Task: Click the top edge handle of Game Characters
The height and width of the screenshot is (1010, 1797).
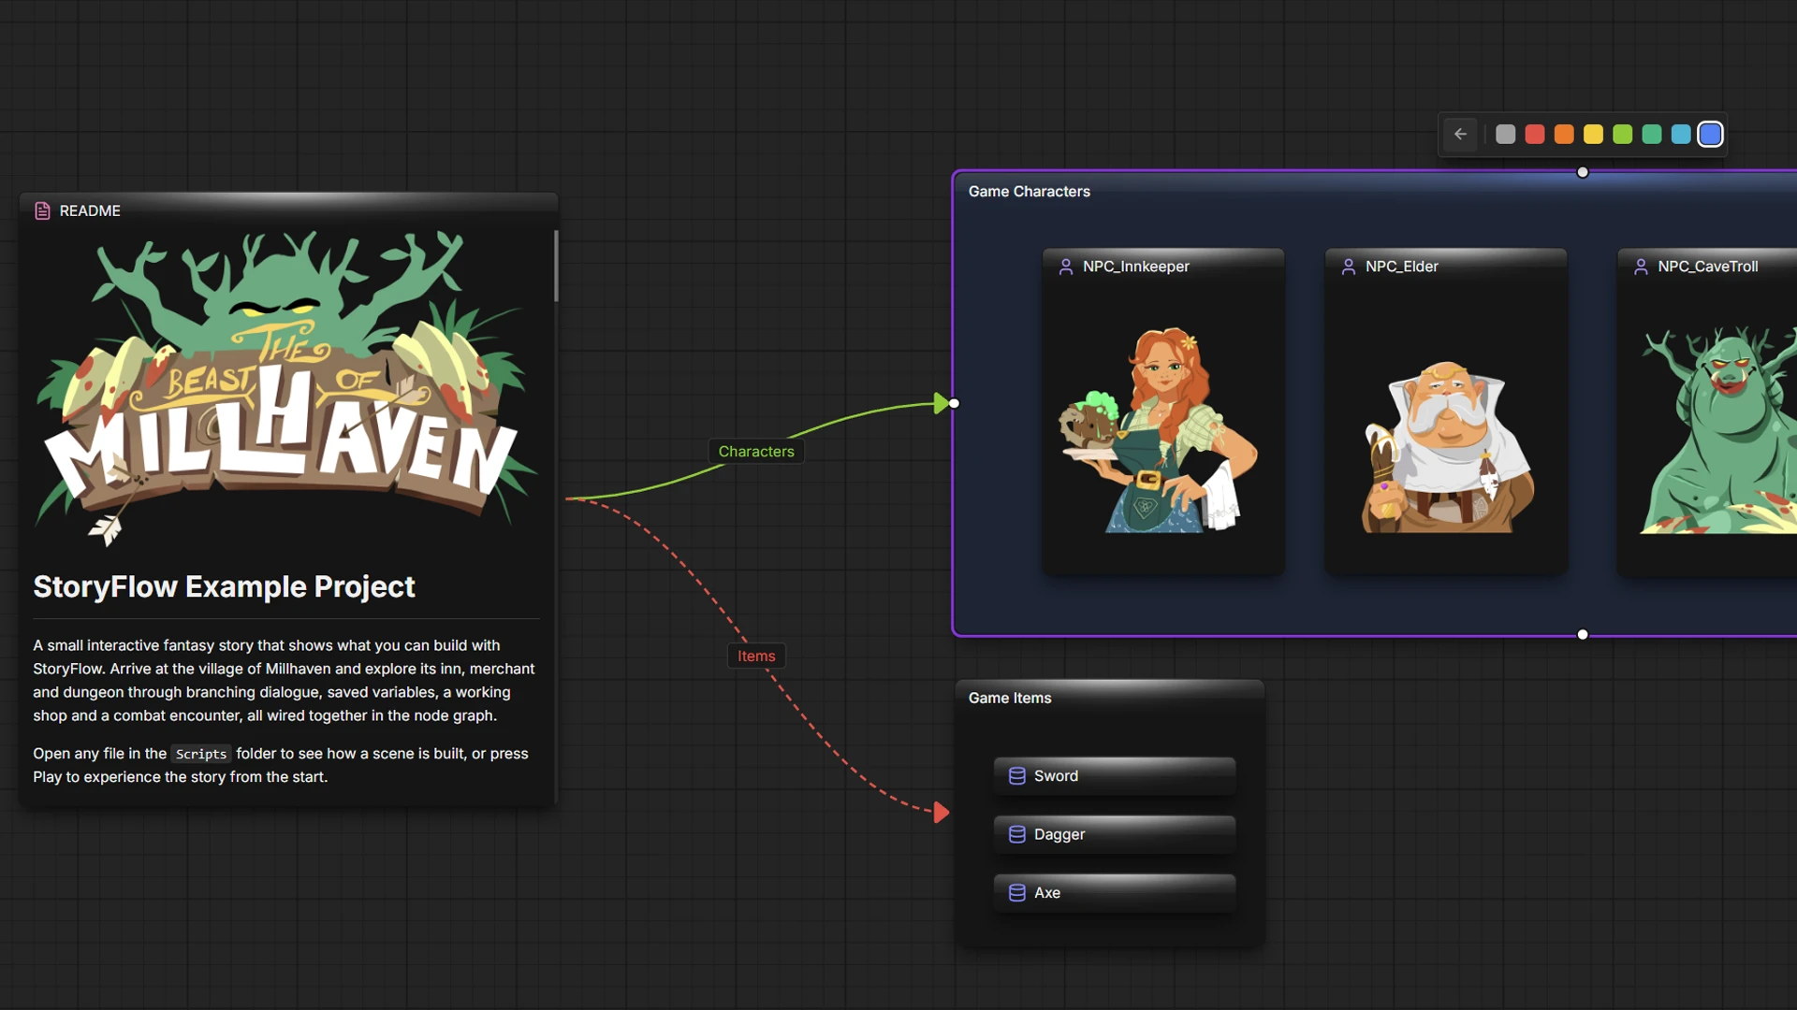Action: pos(1583,172)
